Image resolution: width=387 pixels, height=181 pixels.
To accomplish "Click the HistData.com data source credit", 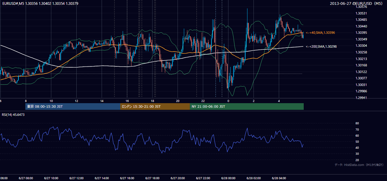I will tap(359, 165).
